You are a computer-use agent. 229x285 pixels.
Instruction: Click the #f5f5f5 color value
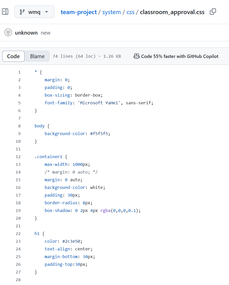(100, 134)
